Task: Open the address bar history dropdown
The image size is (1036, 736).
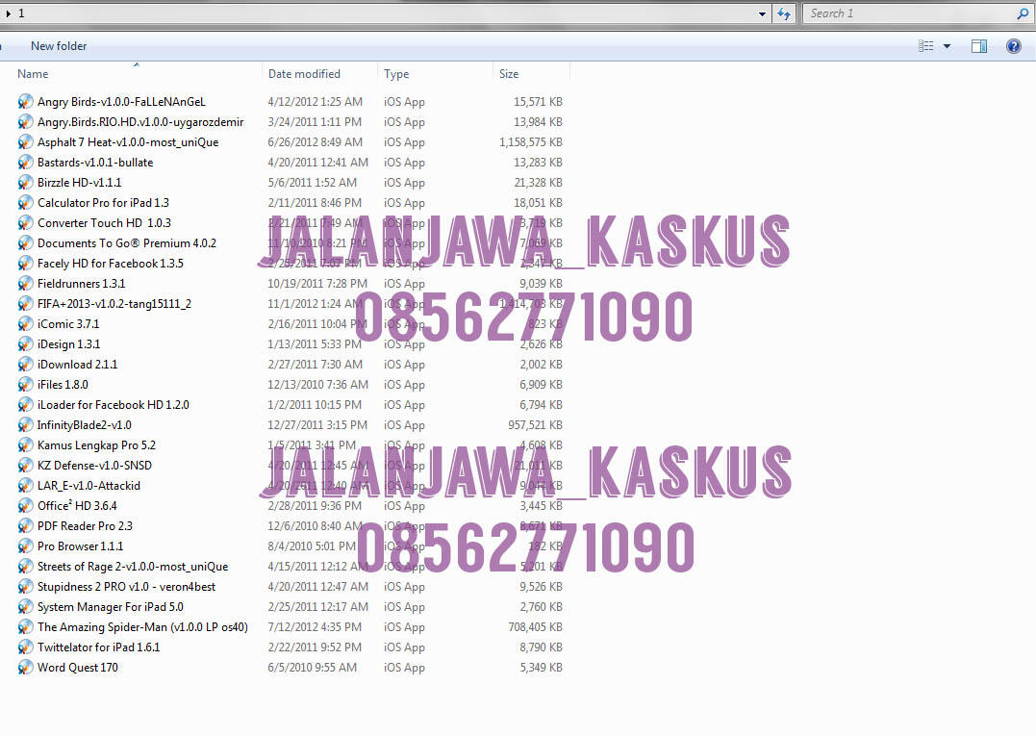Action: [x=762, y=13]
